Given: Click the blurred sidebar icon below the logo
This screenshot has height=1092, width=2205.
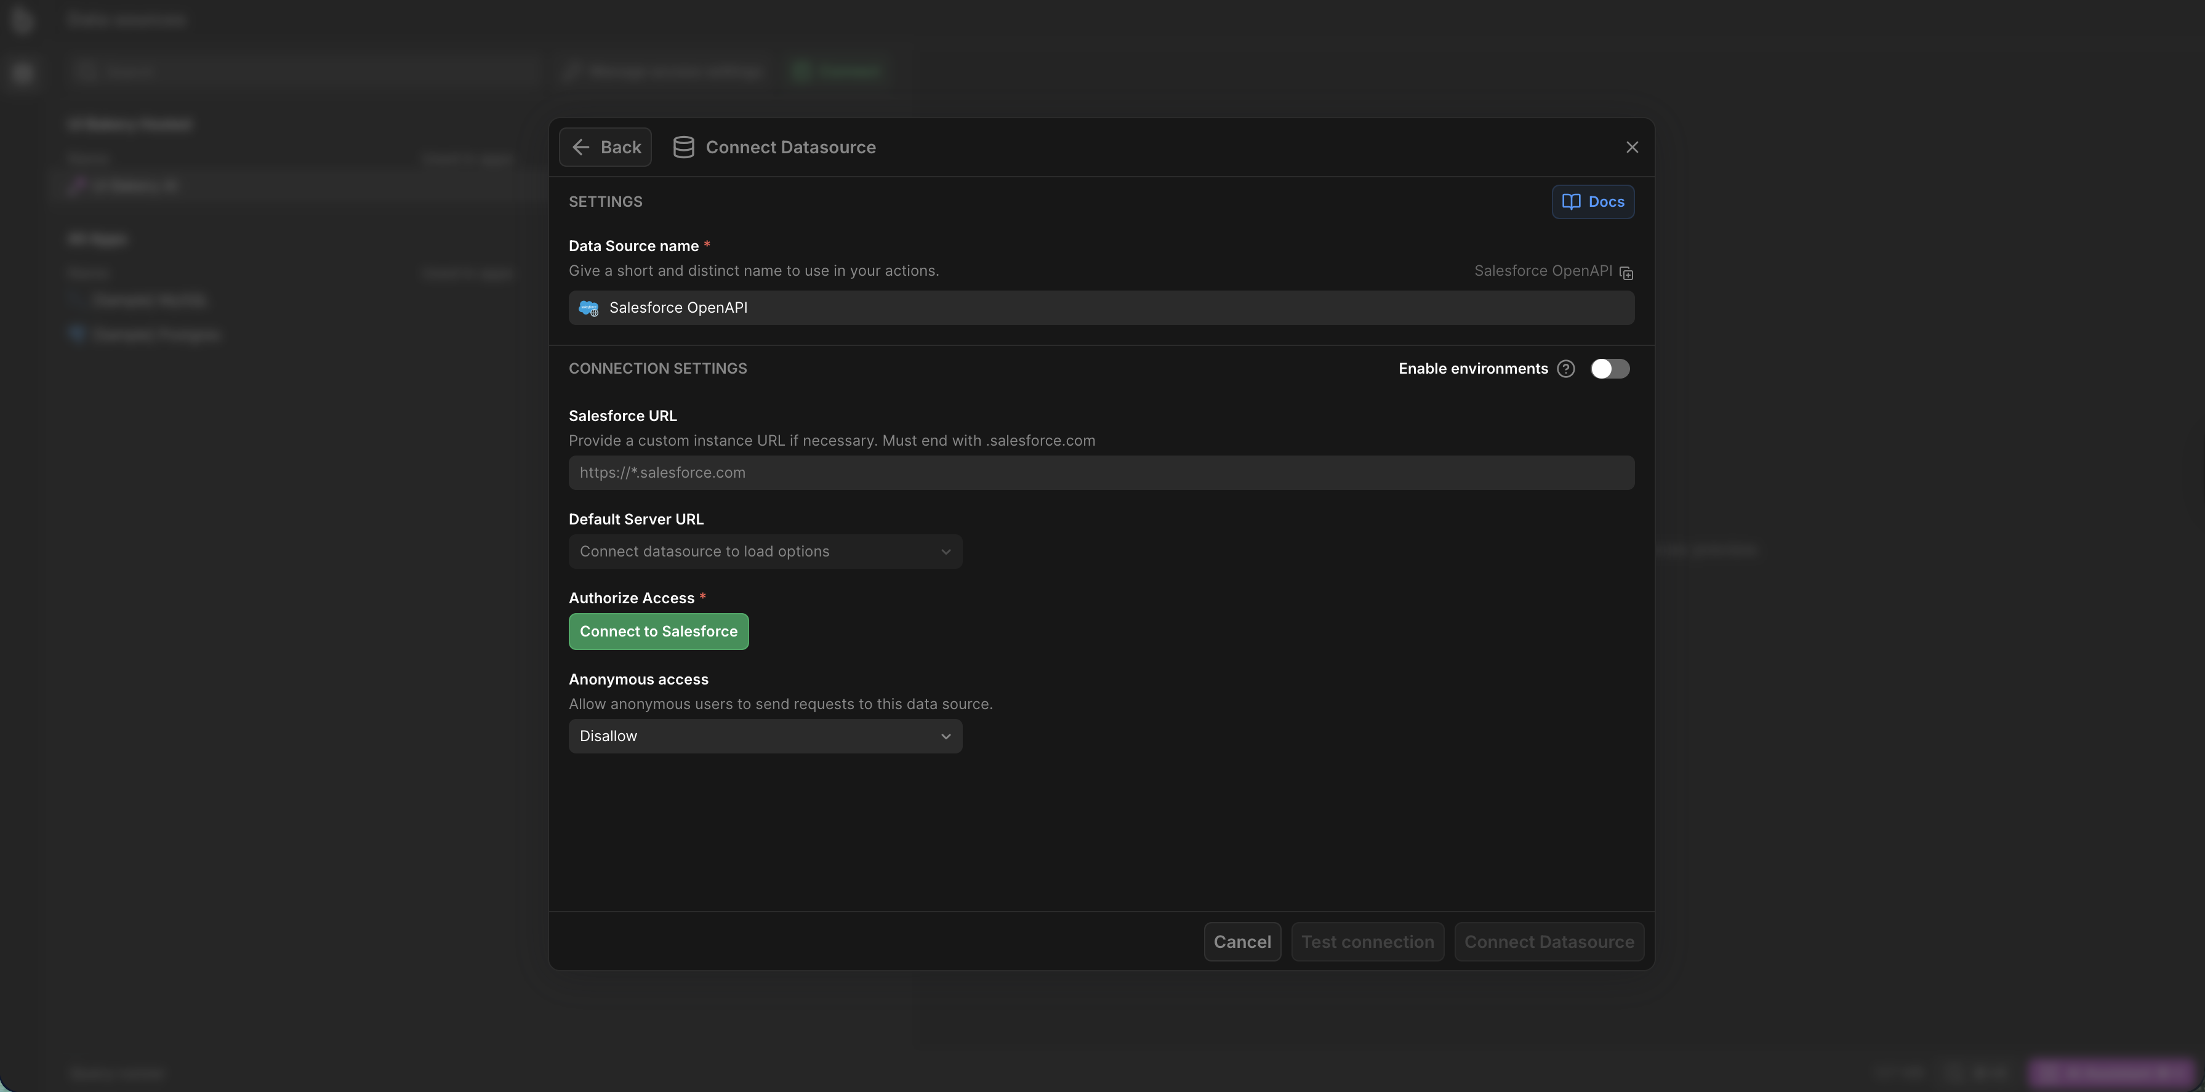Looking at the screenshot, I should coord(22,74).
